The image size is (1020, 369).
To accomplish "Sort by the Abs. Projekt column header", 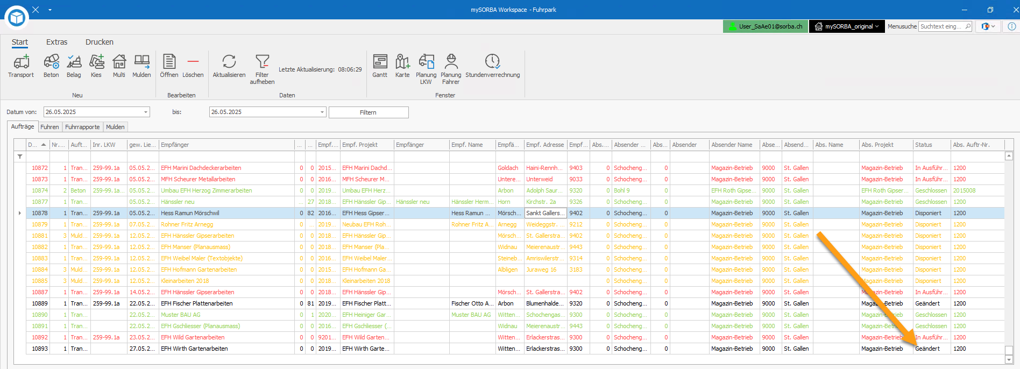I will point(886,145).
